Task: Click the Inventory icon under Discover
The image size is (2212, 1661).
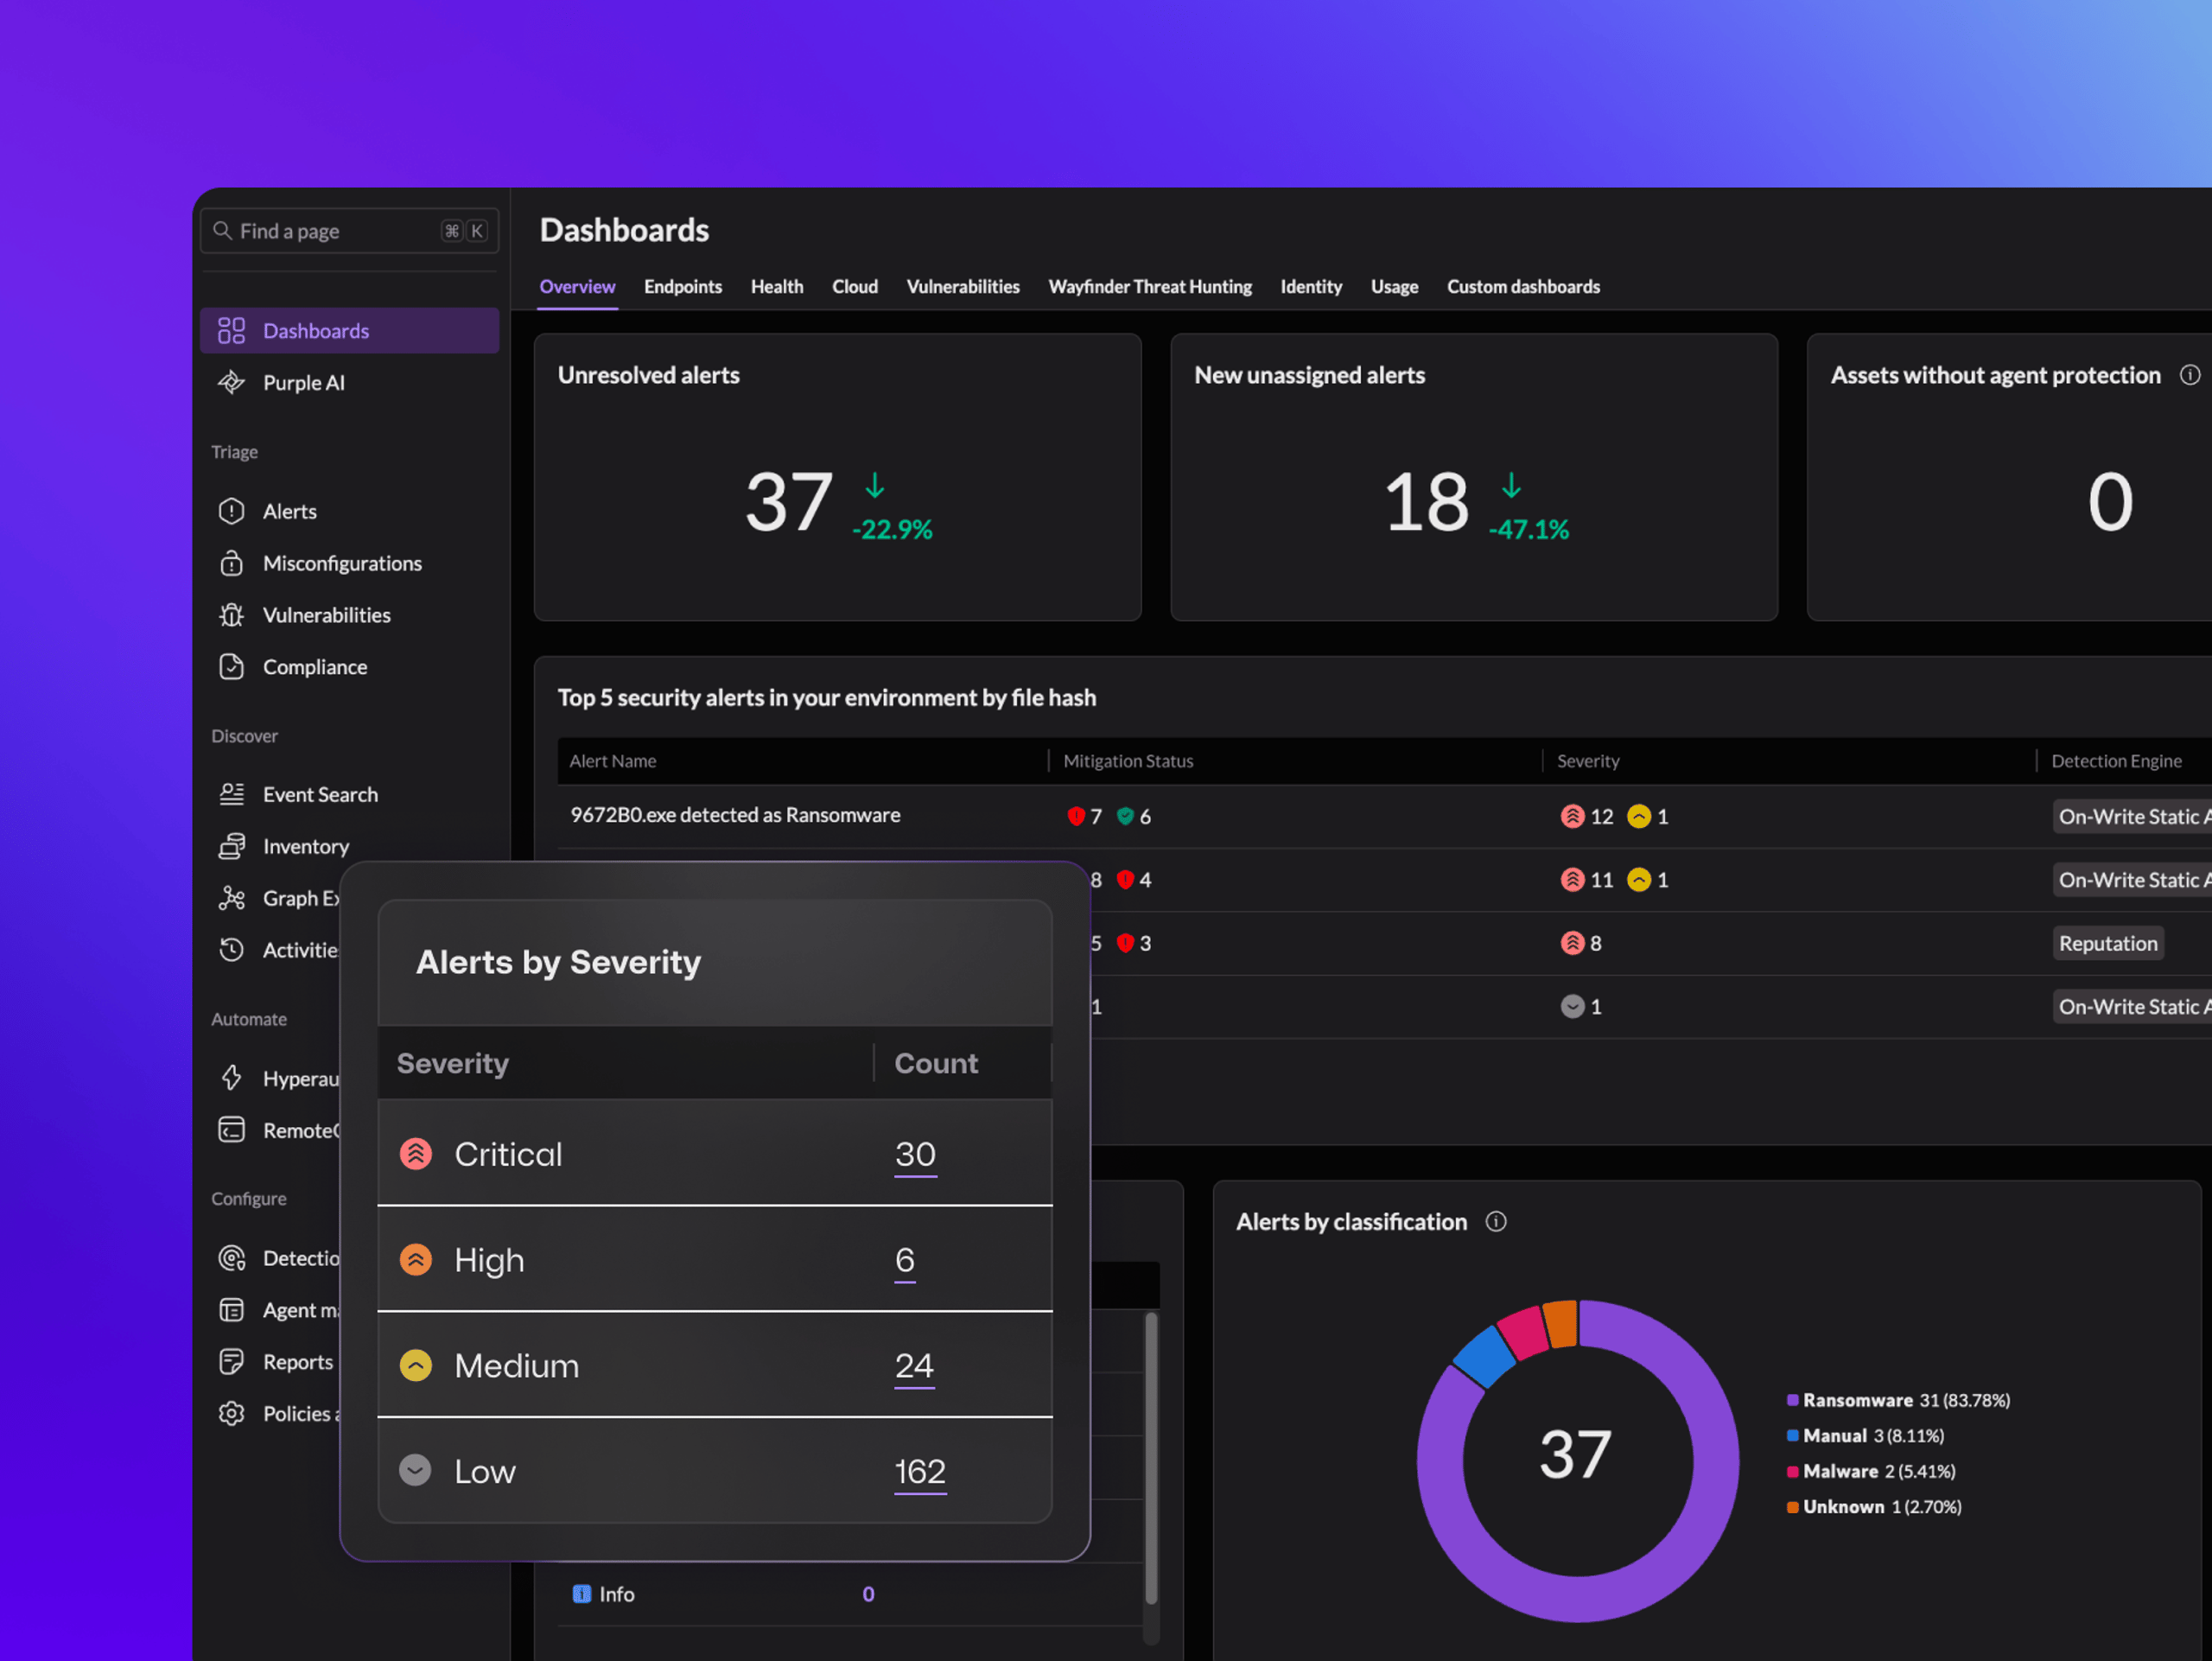Action: [231, 847]
